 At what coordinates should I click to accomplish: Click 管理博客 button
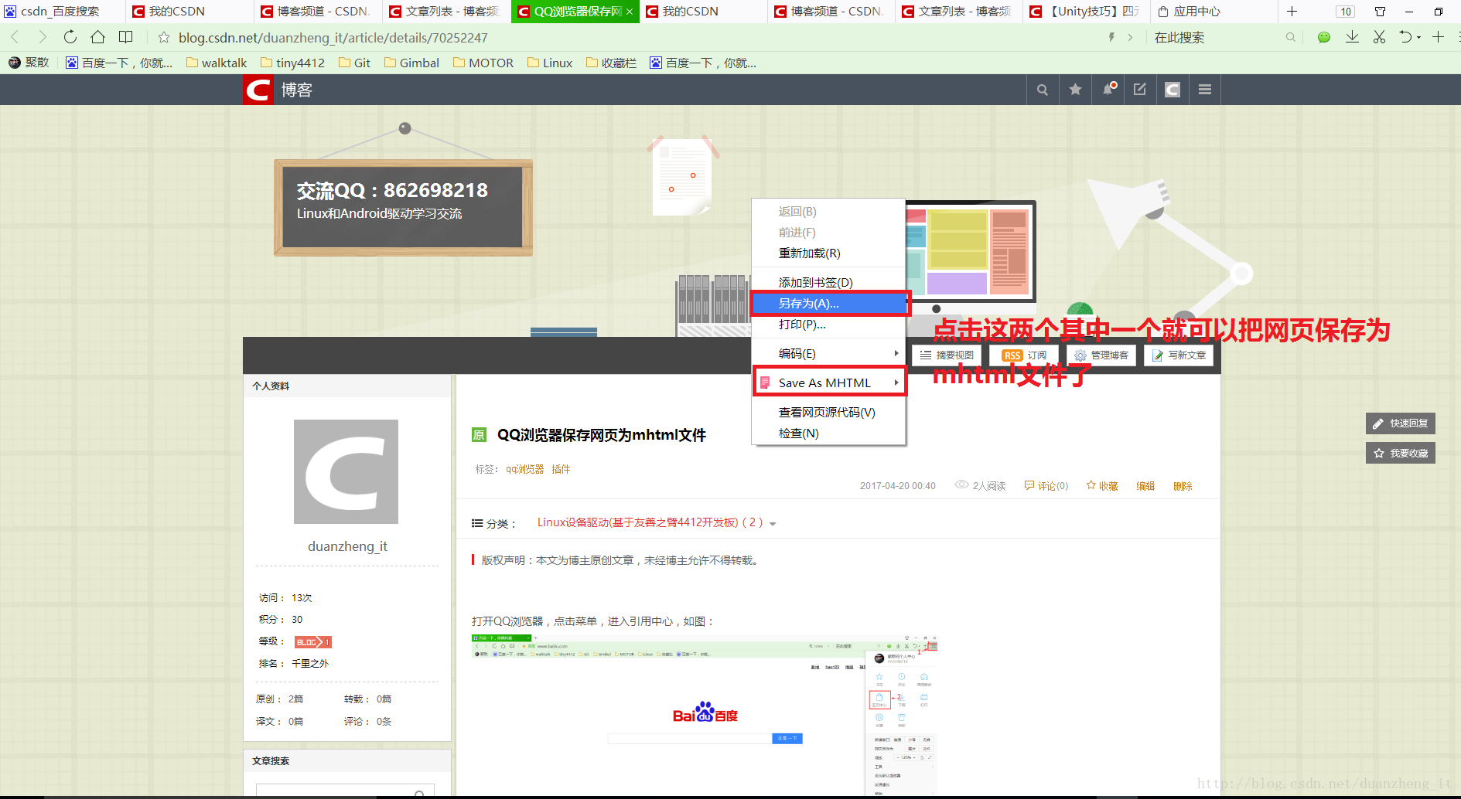1101,355
